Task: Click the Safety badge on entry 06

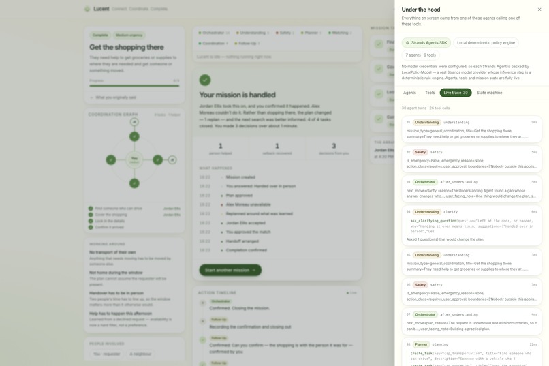Action: click(420, 285)
